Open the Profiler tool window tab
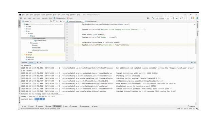This screenshot has width=217, height=122. (x=48, y=106)
